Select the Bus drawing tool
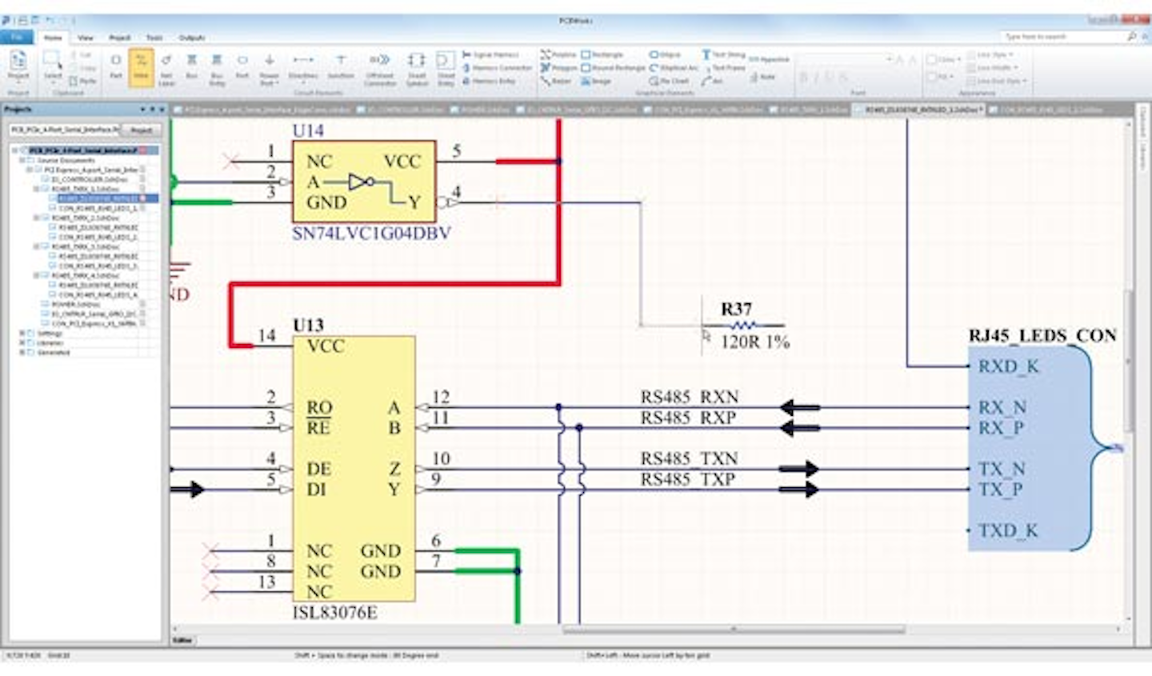The image size is (1152, 676). 191,64
